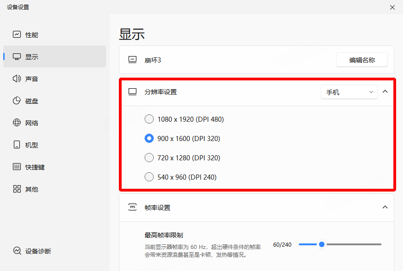Click the 声音 speaker icon in sidebar
This screenshot has width=403, height=271.
click(17, 79)
